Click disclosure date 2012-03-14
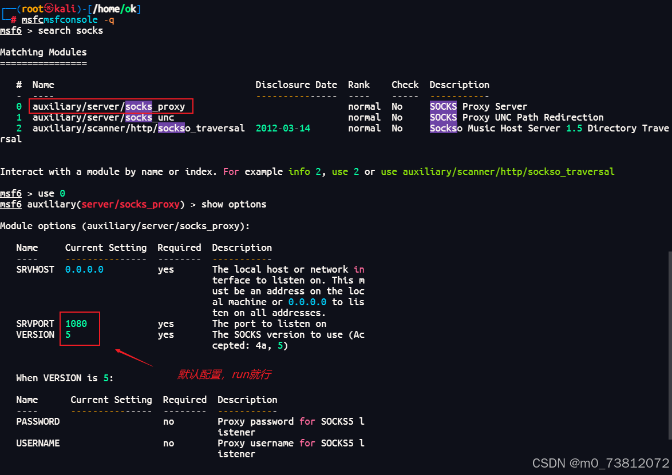The image size is (672, 475). point(283,129)
